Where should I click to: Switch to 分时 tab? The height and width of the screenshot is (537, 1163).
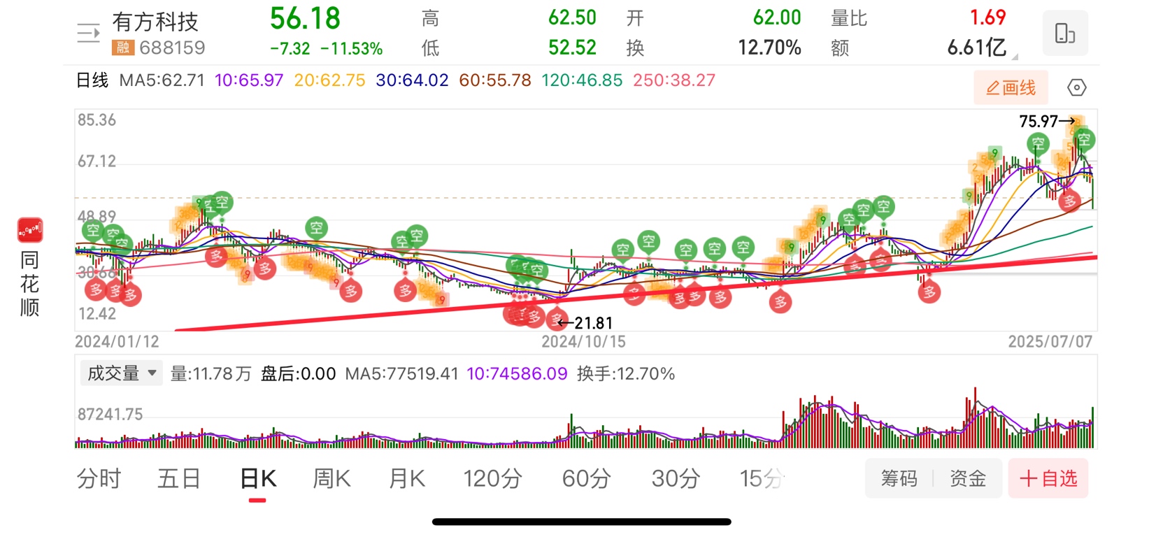(x=99, y=479)
